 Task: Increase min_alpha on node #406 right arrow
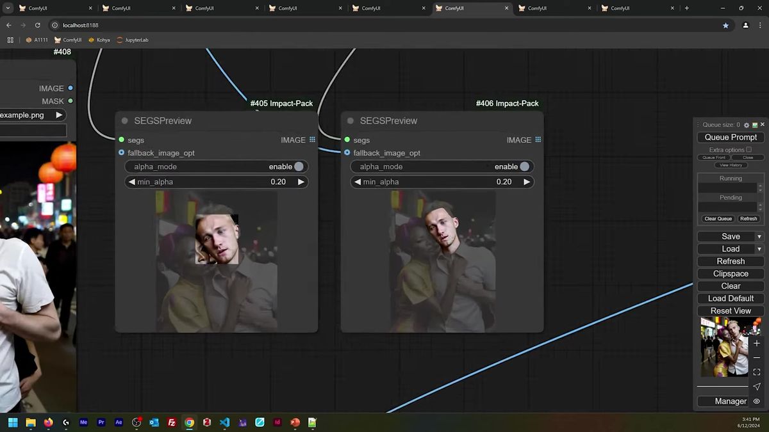click(x=526, y=182)
